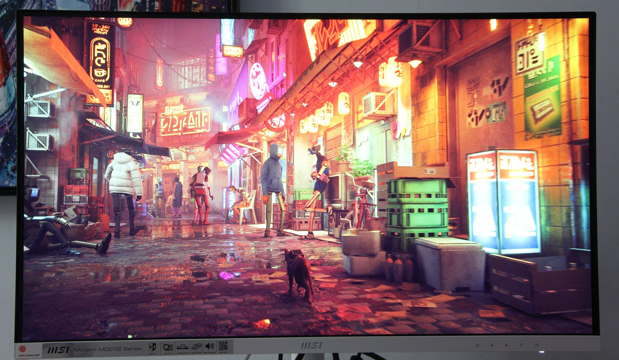Click the Less Blue Light PRO icon
This screenshot has height=360, width=619.
click(x=182, y=347)
